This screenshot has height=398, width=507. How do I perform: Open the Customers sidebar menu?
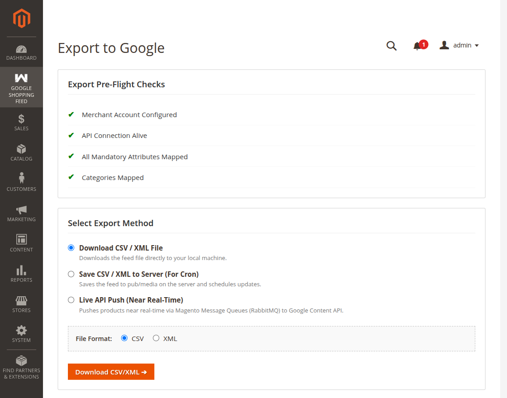click(21, 183)
